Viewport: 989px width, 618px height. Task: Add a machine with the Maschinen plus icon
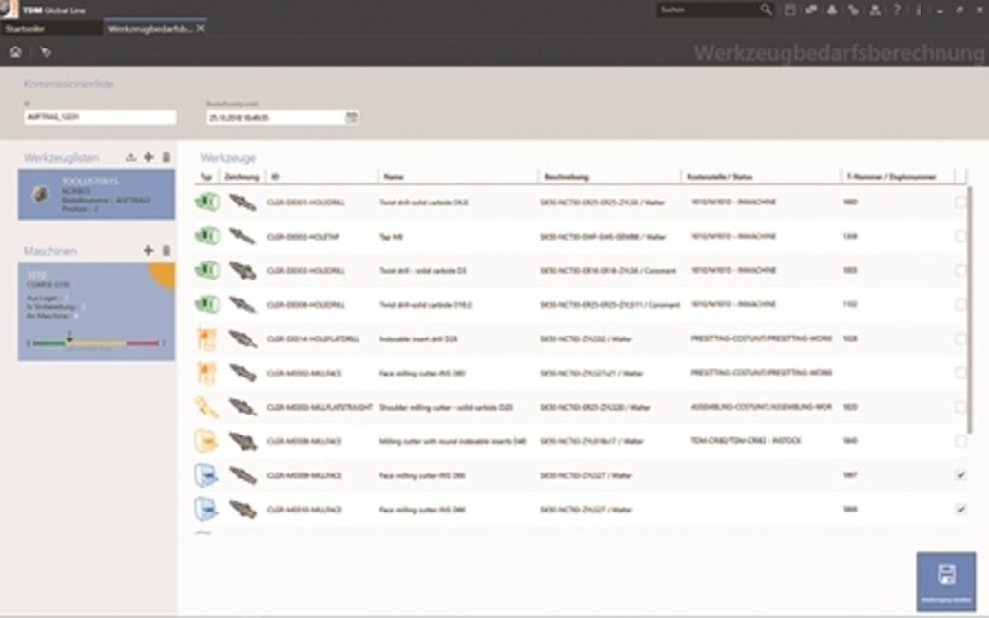[x=148, y=250]
